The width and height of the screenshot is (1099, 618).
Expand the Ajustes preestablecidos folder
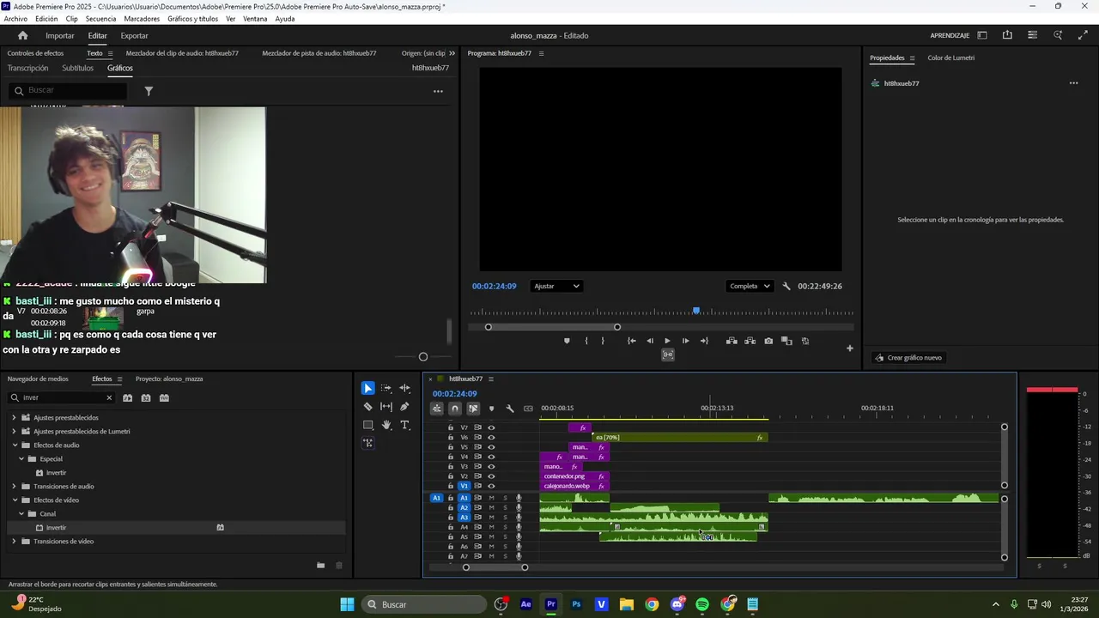[x=14, y=418]
